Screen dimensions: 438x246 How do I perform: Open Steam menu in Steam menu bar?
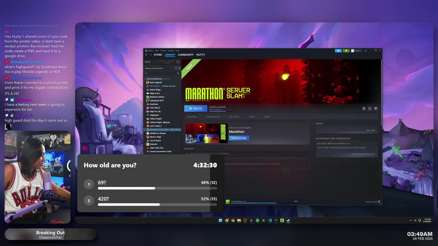pos(150,51)
